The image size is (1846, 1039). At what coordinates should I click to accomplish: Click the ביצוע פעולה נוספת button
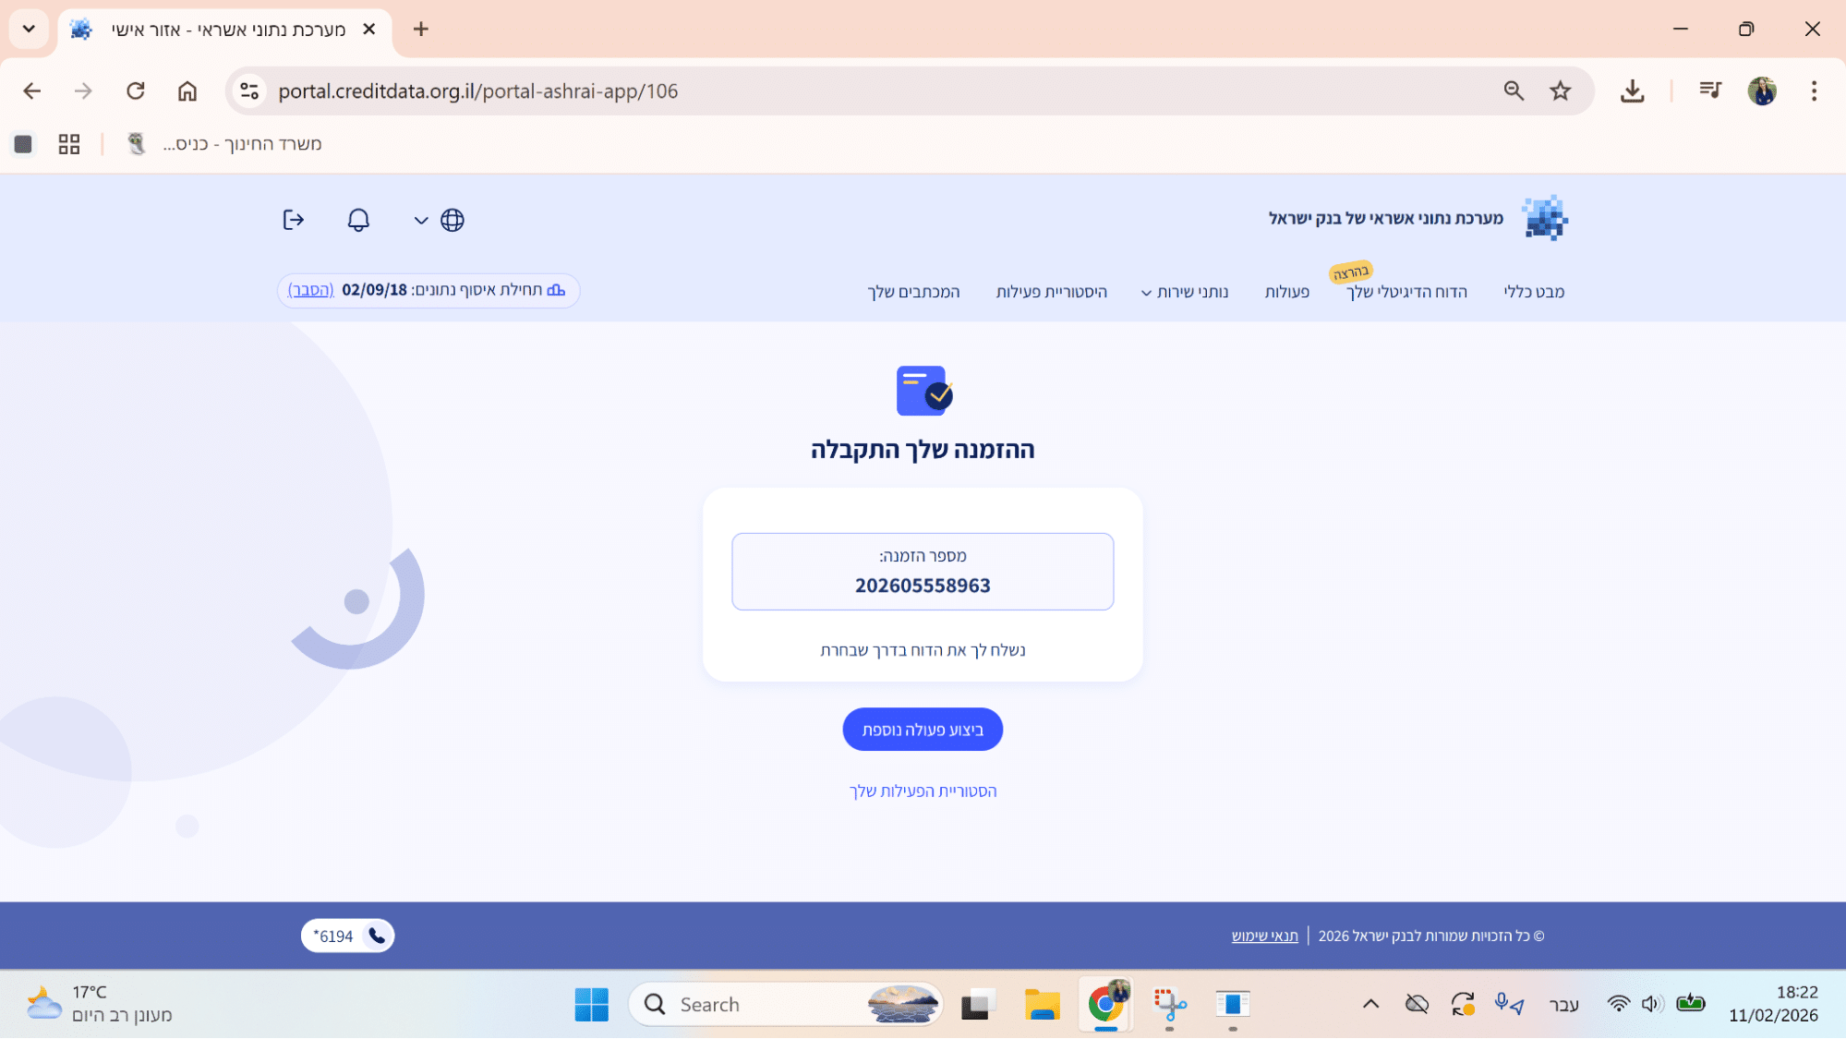point(923,730)
